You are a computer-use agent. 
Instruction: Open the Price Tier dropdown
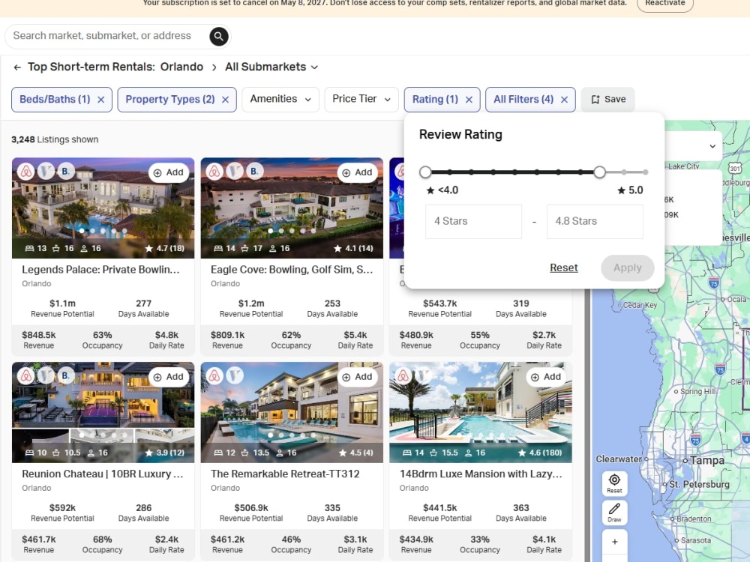(x=361, y=99)
